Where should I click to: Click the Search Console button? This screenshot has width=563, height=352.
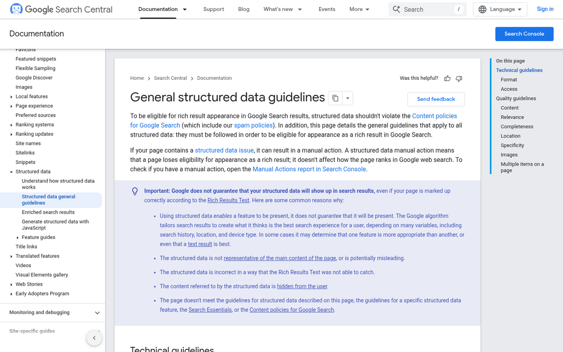pyautogui.click(x=524, y=34)
